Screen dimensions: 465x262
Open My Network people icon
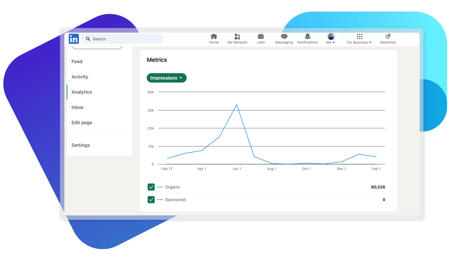[237, 37]
